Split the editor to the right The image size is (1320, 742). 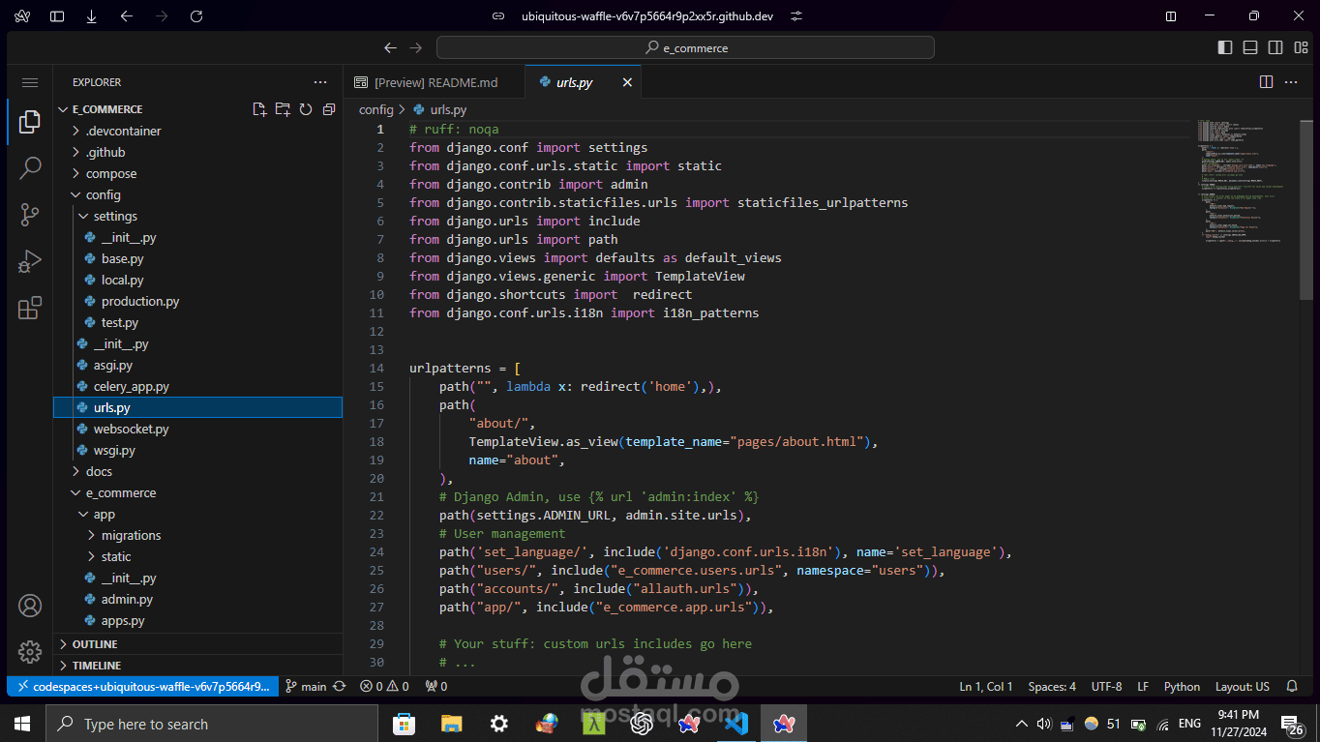1266,82
